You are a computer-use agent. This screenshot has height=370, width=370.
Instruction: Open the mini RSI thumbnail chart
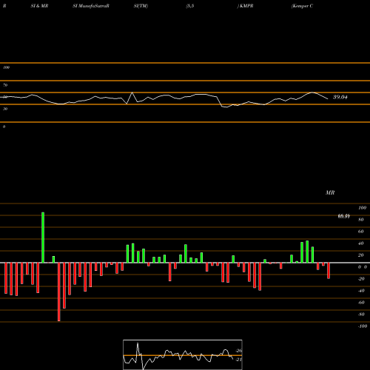pyautogui.click(x=183, y=354)
